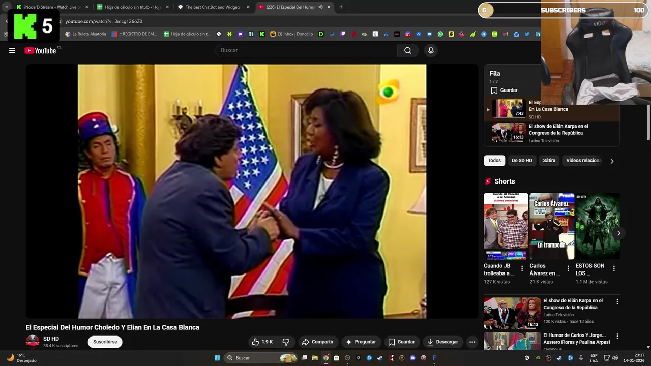651x366 pixels.
Task: Click the video player frame
Action: 252,191
